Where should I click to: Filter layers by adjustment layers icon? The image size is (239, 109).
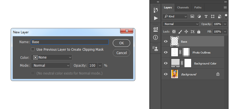tap(199, 17)
